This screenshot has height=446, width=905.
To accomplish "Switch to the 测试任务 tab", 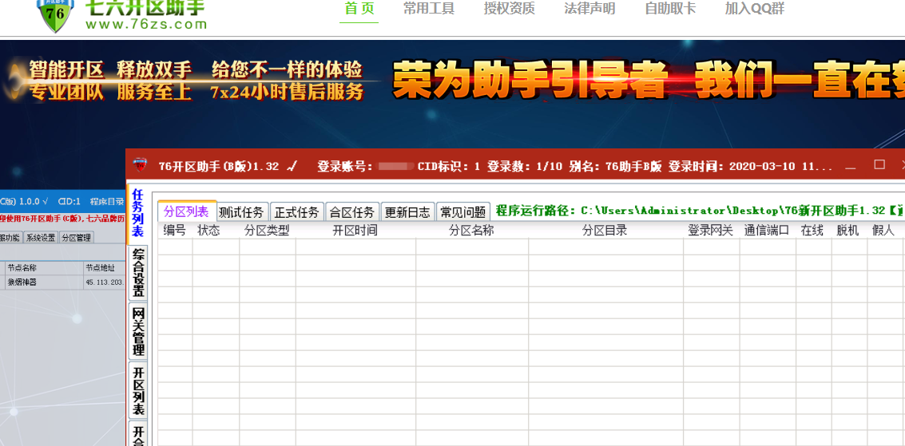I will coord(241,212).
